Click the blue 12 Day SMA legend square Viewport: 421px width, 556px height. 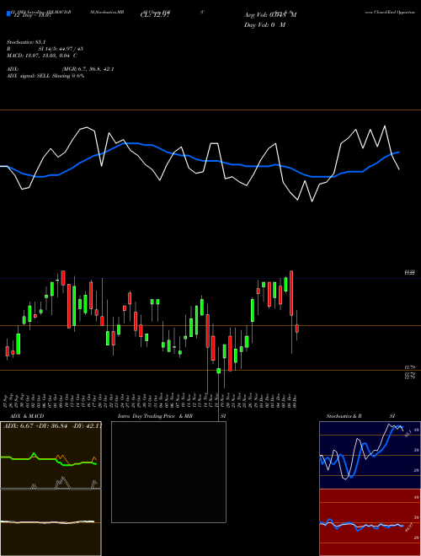pyautogui.click(x=9, y=13)
